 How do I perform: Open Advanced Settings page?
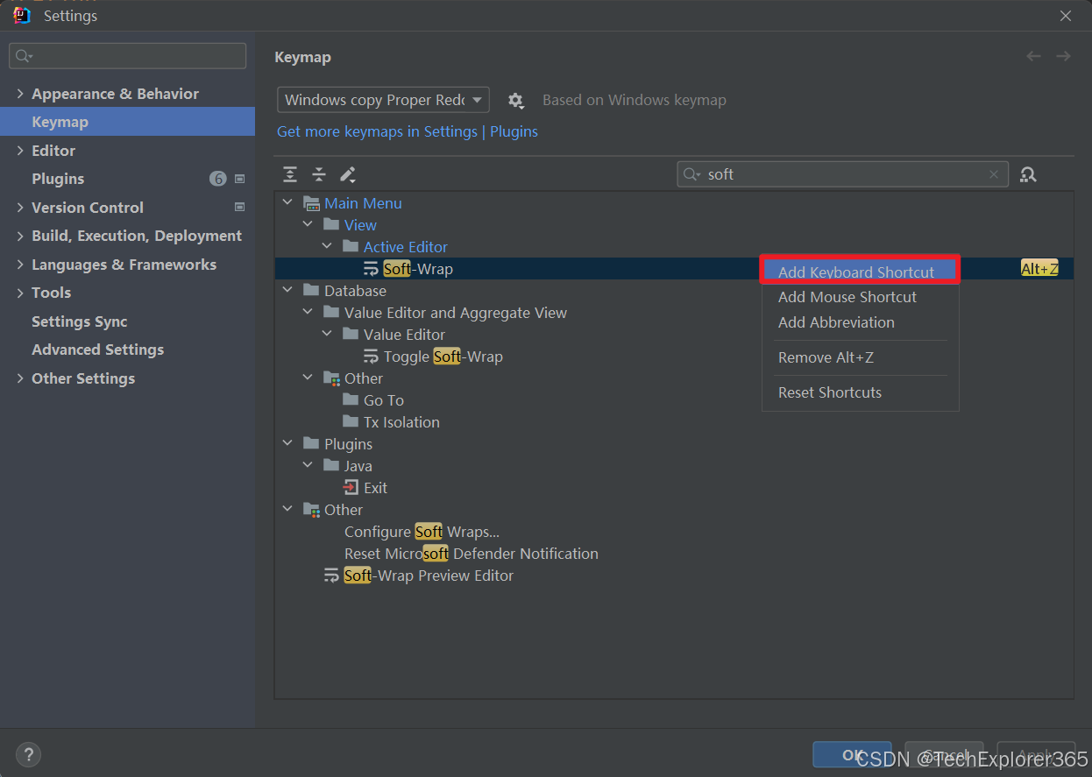coord(97,350)
